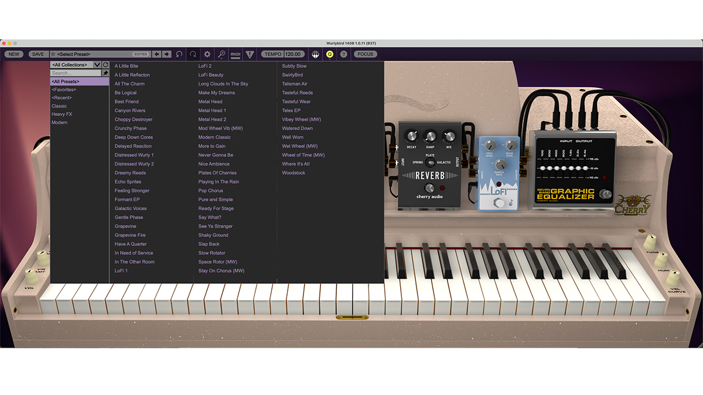
Task: Click the favorite star beside Select Preset
Action: point(53,54)
